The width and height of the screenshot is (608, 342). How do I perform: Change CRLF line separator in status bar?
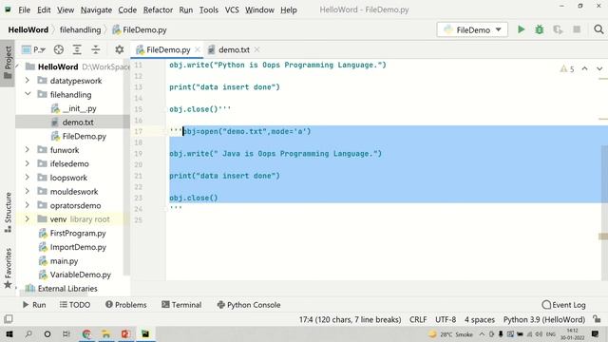[418, 319]
